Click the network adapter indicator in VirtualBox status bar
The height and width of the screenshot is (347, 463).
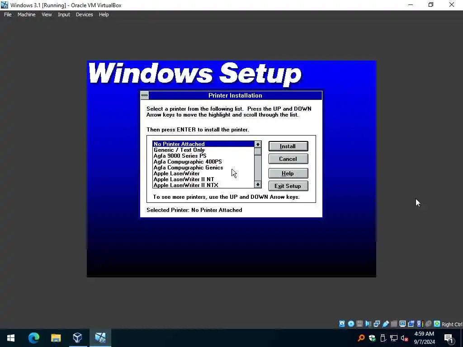click(x=377, y=324)
